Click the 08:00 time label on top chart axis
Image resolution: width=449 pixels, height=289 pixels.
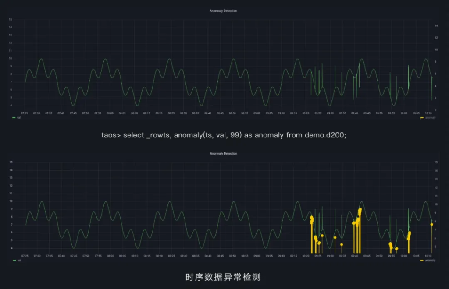(x=110, y=113)
